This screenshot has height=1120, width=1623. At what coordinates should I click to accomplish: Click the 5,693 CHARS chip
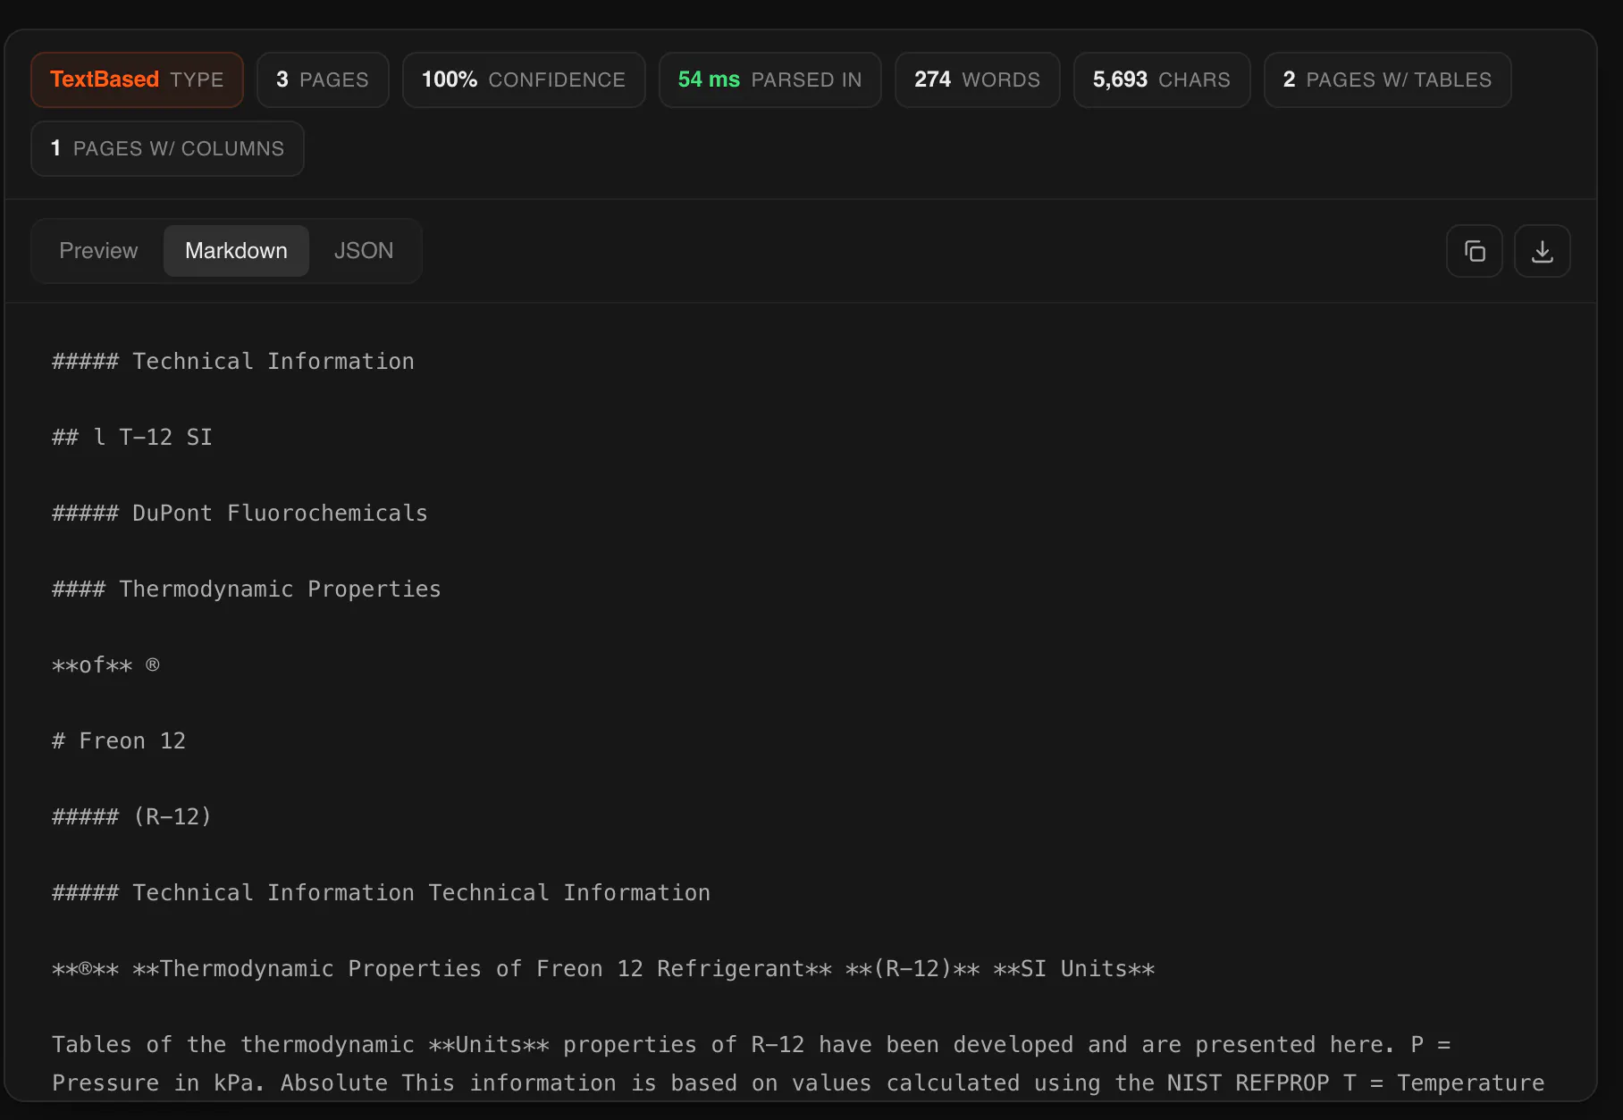(1162, 79)
